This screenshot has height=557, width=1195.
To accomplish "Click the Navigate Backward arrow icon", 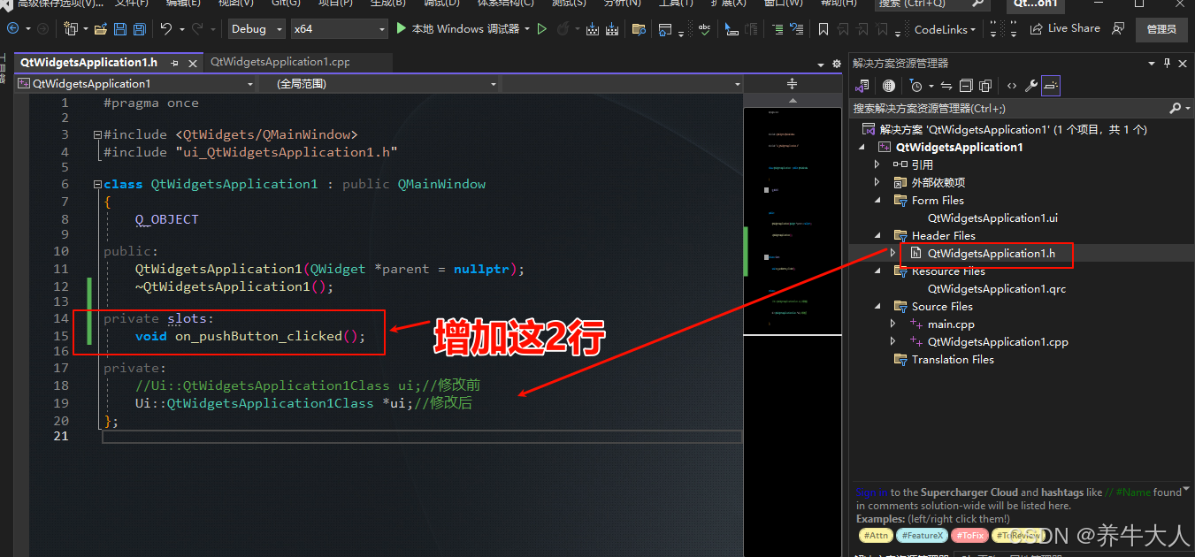I will coord(13,28).
